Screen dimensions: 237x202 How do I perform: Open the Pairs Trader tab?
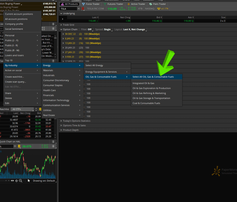(x=158, y=4)
